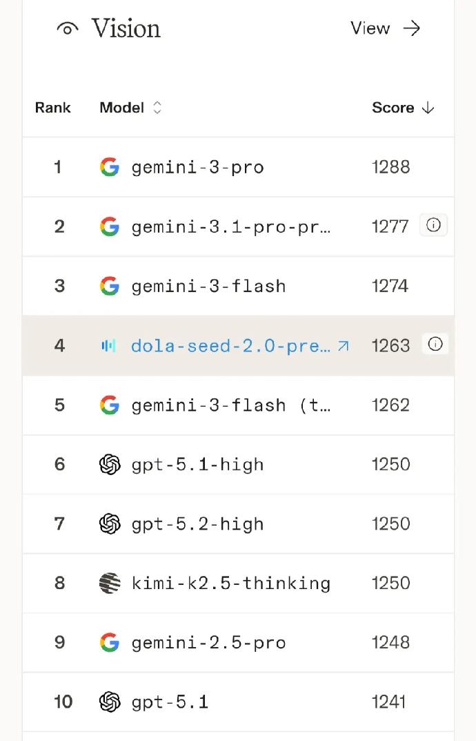Image resolution: width=476 pixels, height=741 pixels.
Task: Show info for the gemini-3.1-pro score
Action: [433, 225]
